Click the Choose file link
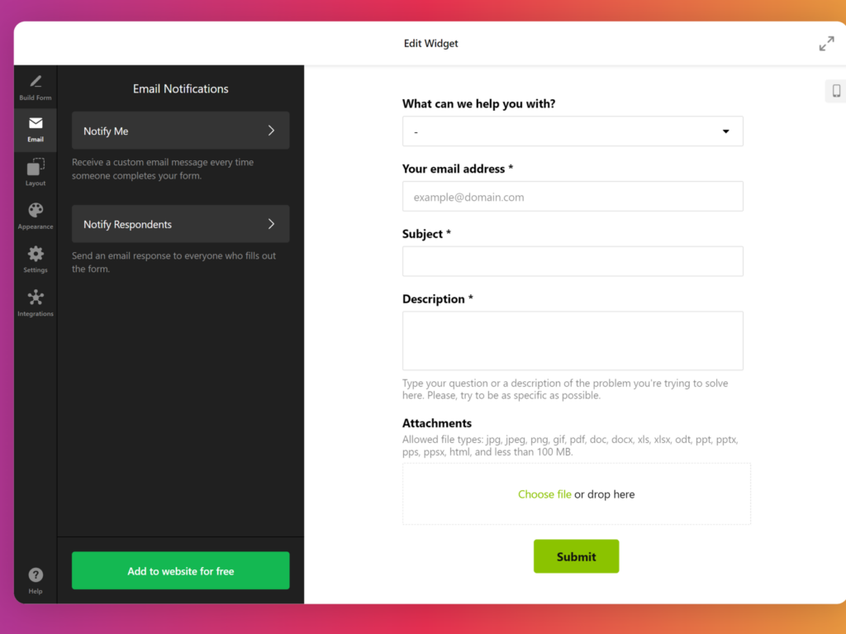This screenshot has height=634, width=846. point(544,493)
